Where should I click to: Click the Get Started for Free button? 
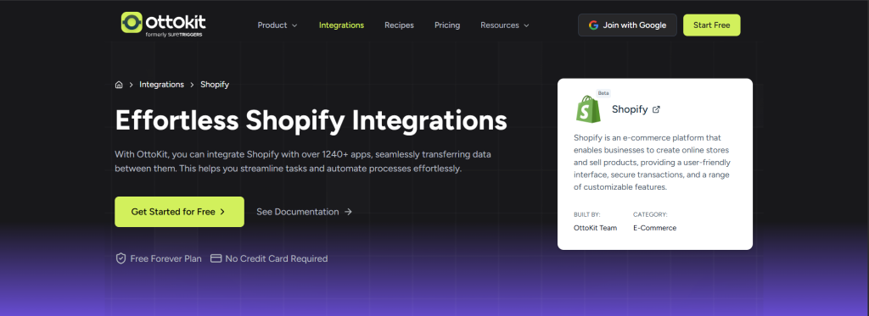coord(180,212)
